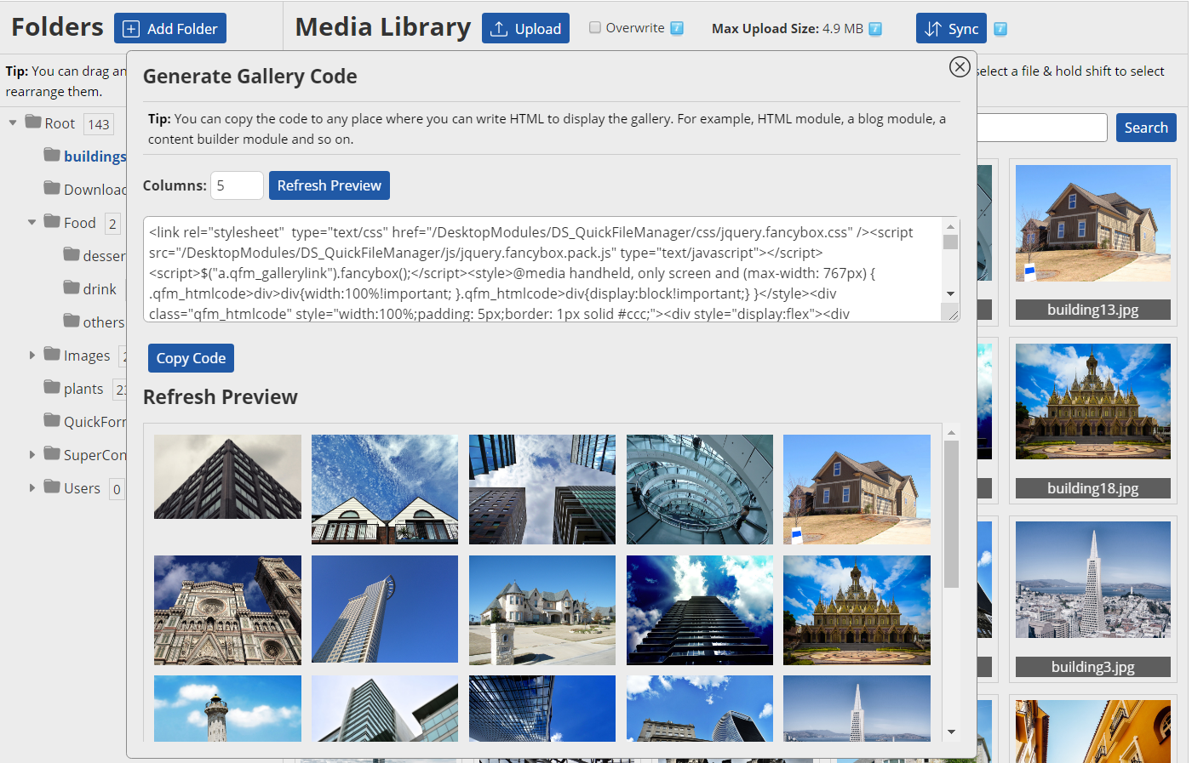1192x763 pixels.
Task: Open dark tower with clouds preview thumbnail
Action: (x=700, y=610)
